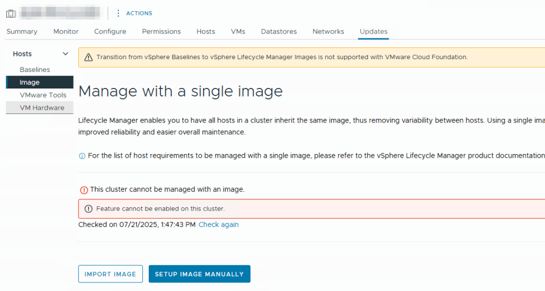
Task: Select Baselines in the sidebar
Action: [x=35, y=70]
